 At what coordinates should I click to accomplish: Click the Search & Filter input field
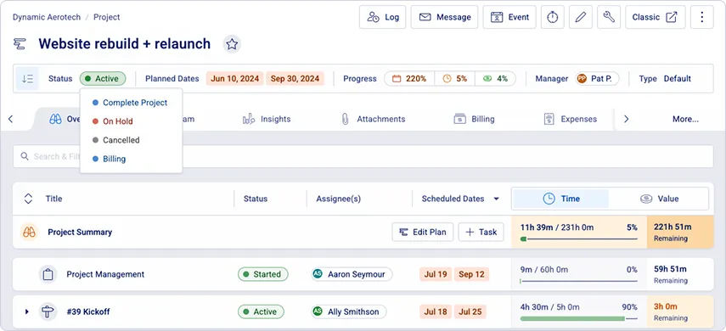[363, 156]
